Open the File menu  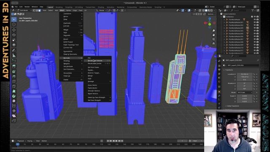pyautogui.click(x=16, y=7)
